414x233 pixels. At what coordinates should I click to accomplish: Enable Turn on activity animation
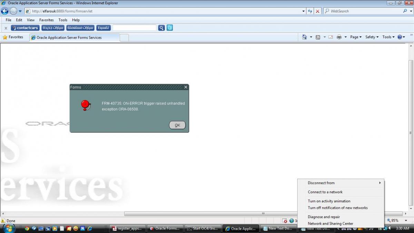329,201
